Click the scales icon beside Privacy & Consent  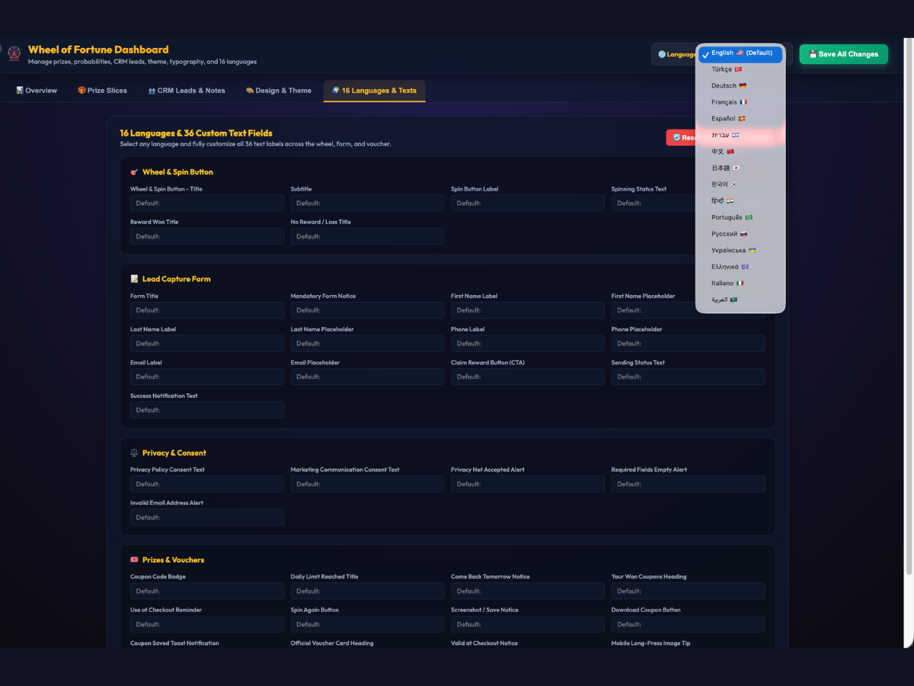[135, 453]
